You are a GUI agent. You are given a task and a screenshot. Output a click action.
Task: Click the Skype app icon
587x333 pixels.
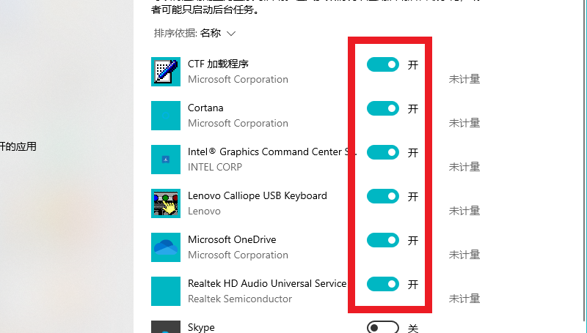click(x=165, y=327)
